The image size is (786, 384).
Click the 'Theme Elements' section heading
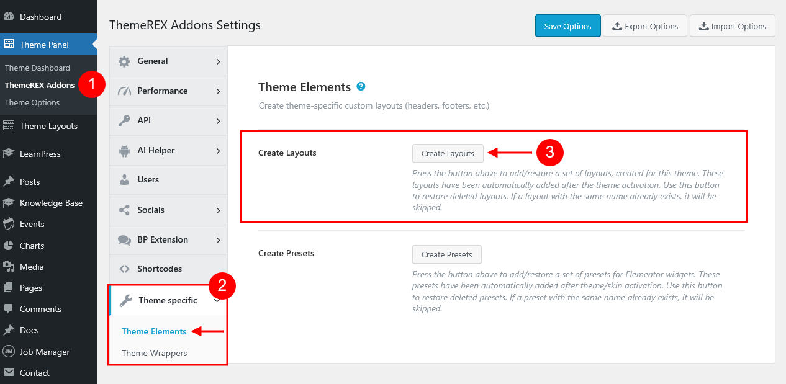(304, 87)
